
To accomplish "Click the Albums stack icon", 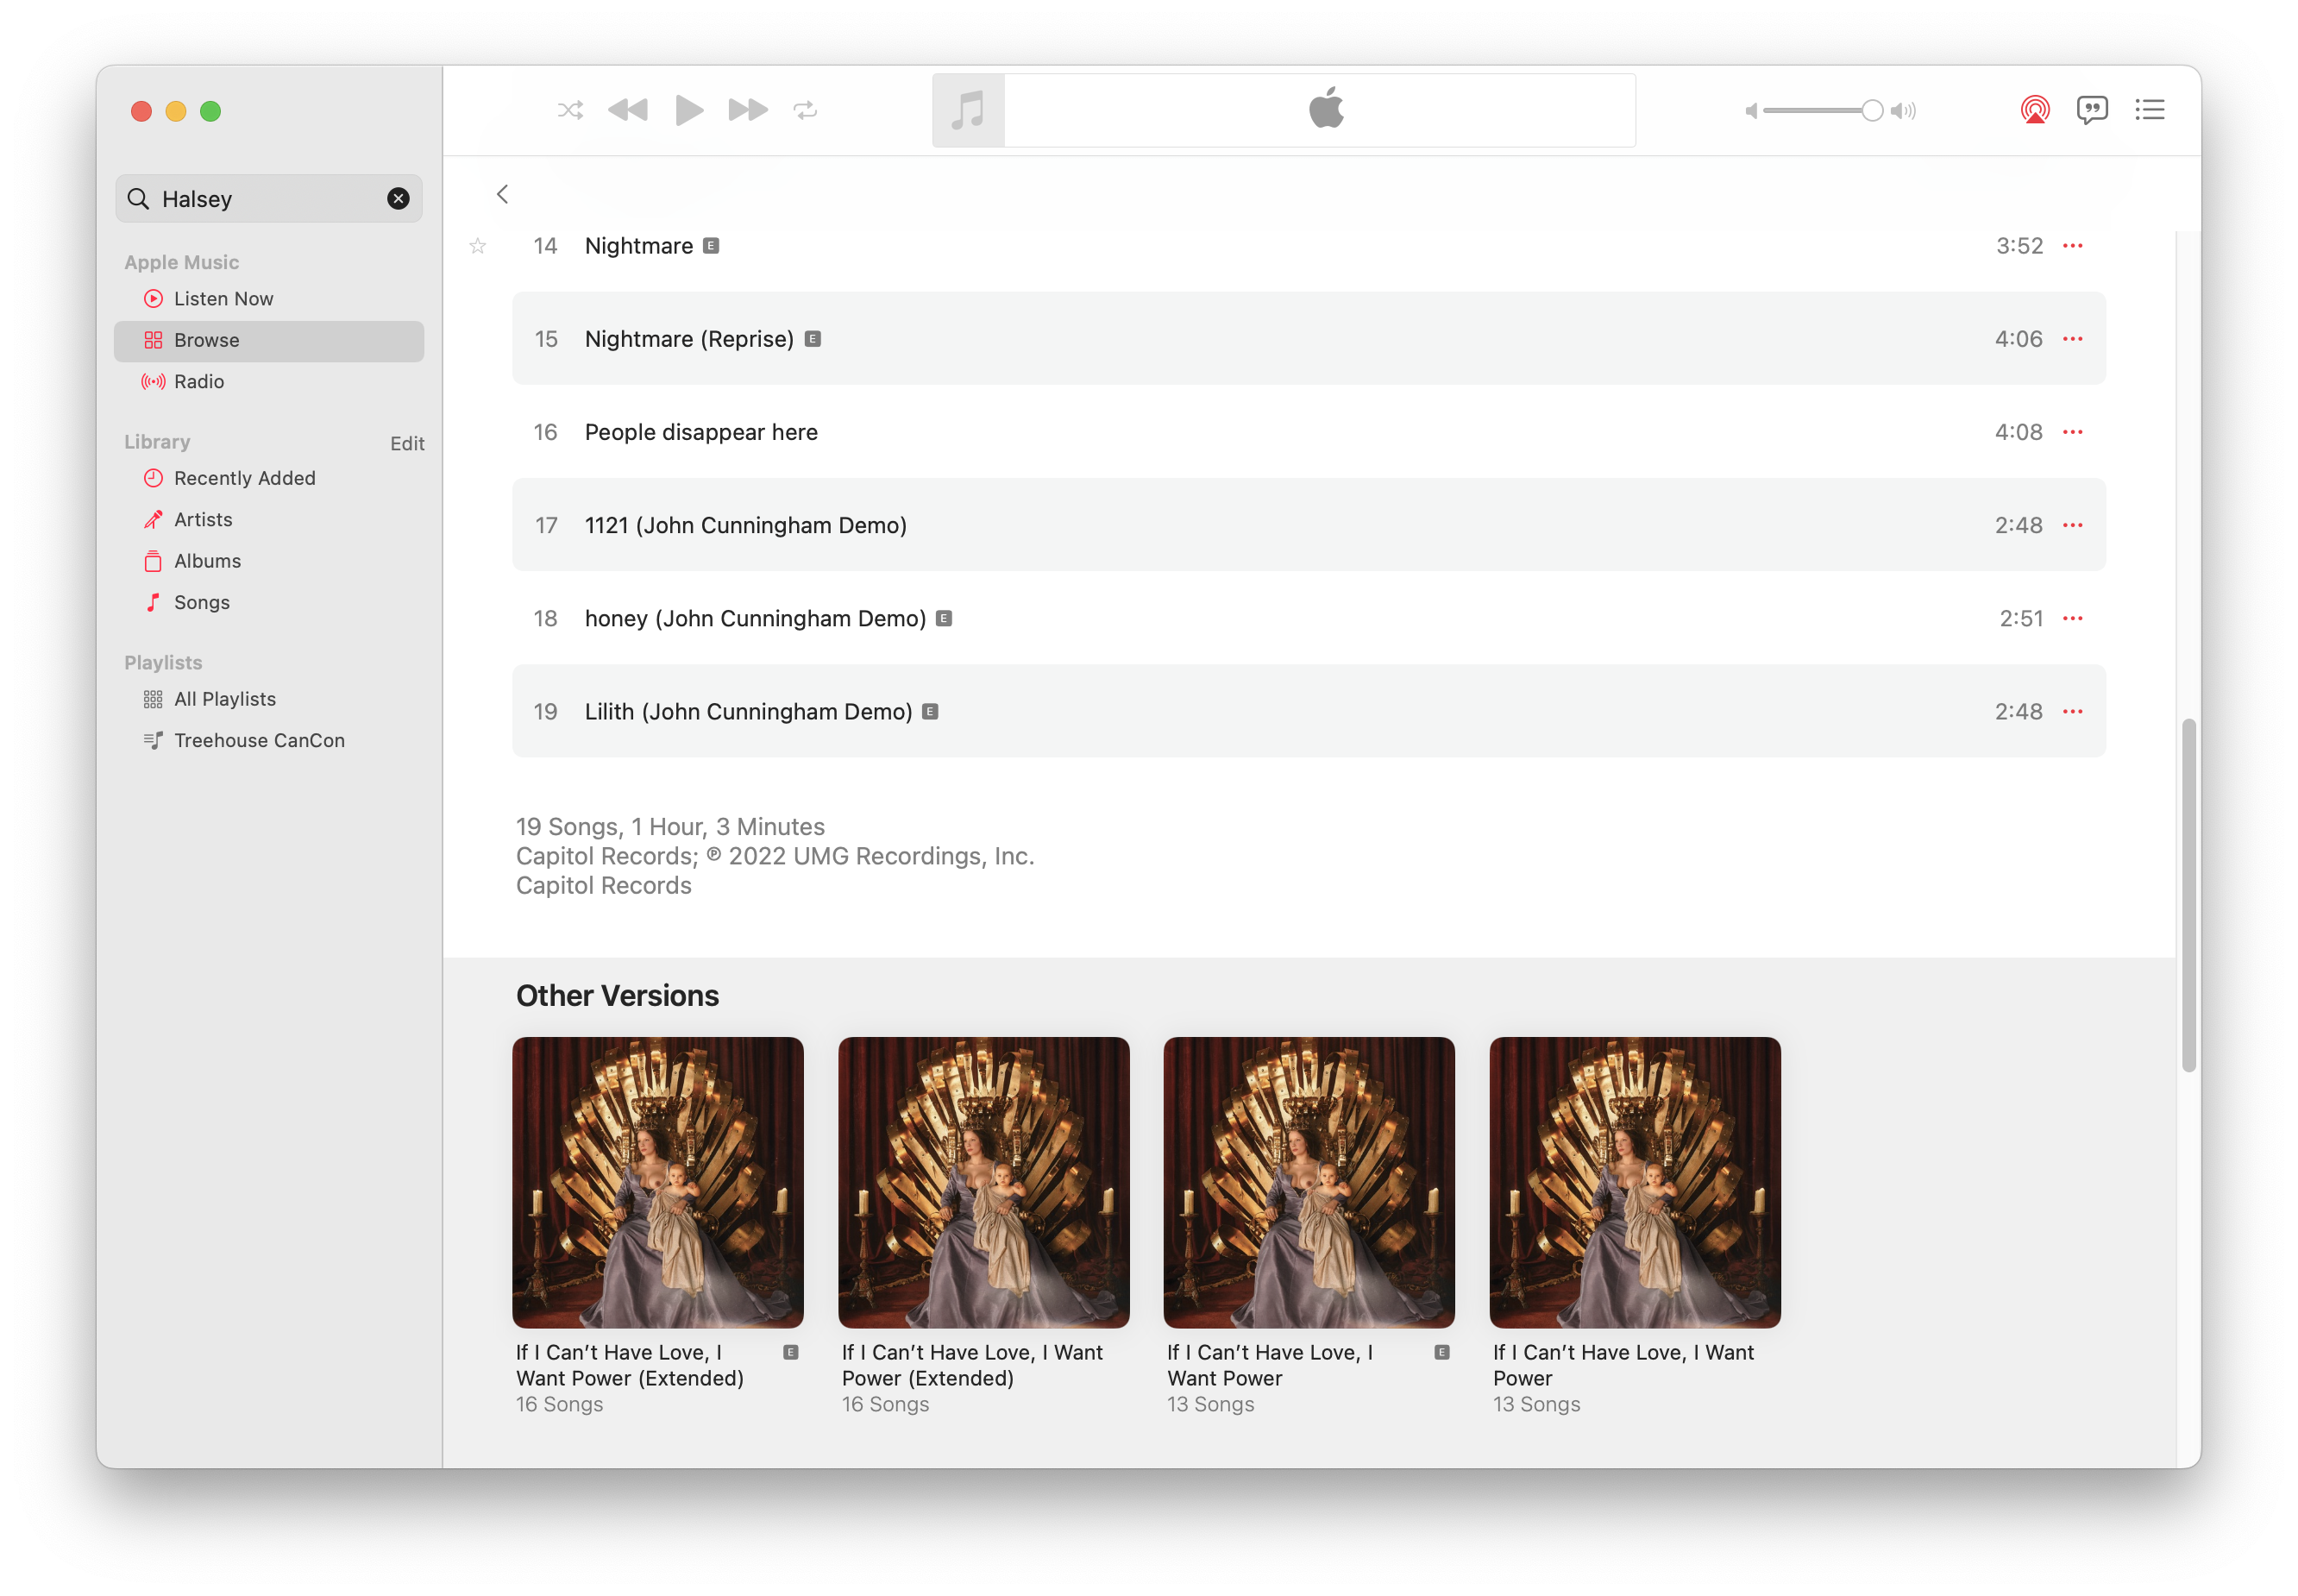I will [153, 561].
